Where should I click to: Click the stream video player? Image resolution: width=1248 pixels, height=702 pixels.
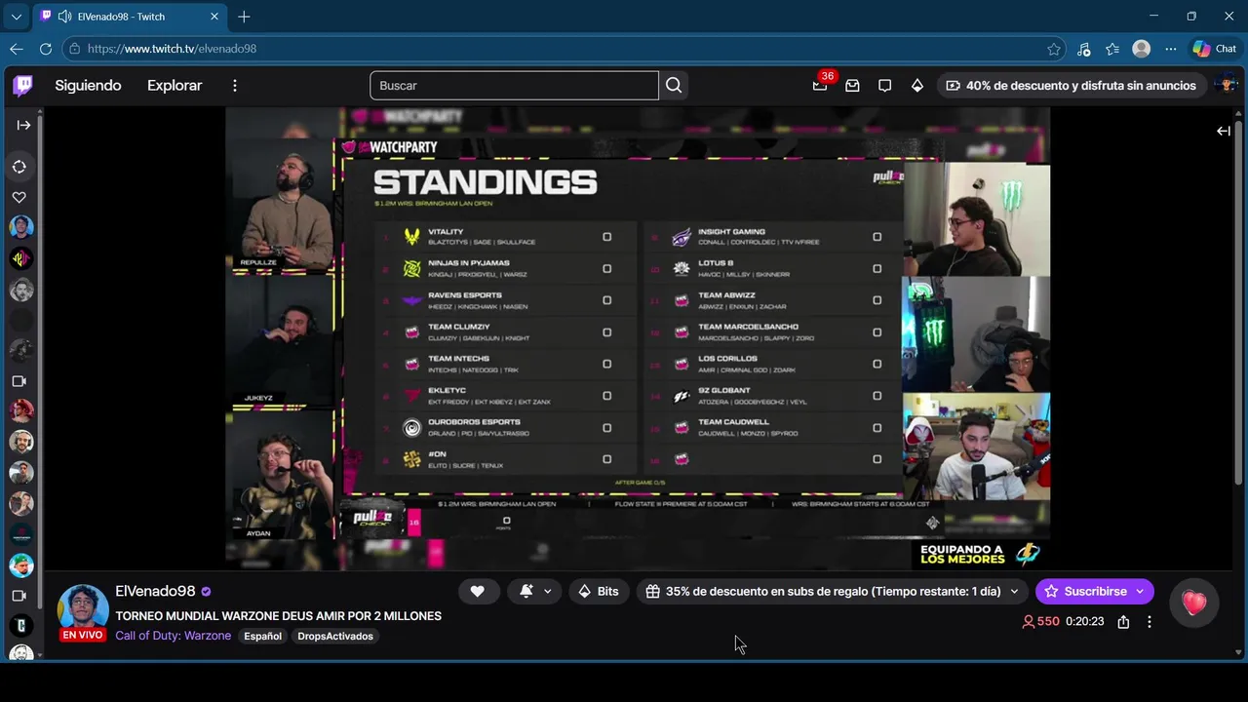638,338
